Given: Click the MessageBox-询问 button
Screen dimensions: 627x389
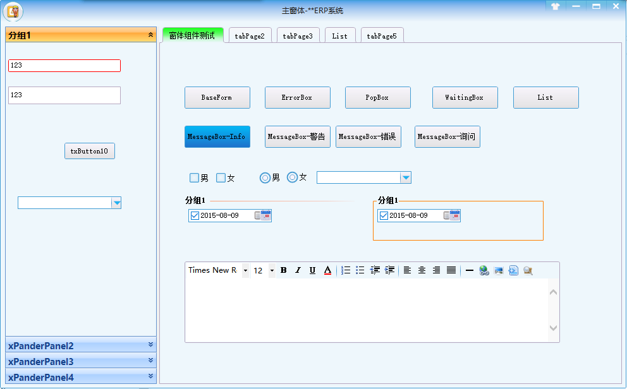Looking at the screenshot, I should (447, 136).
